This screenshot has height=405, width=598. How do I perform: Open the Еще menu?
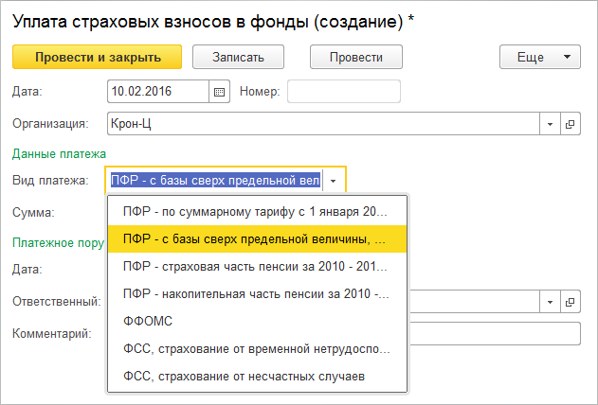[x=539, y=58]
